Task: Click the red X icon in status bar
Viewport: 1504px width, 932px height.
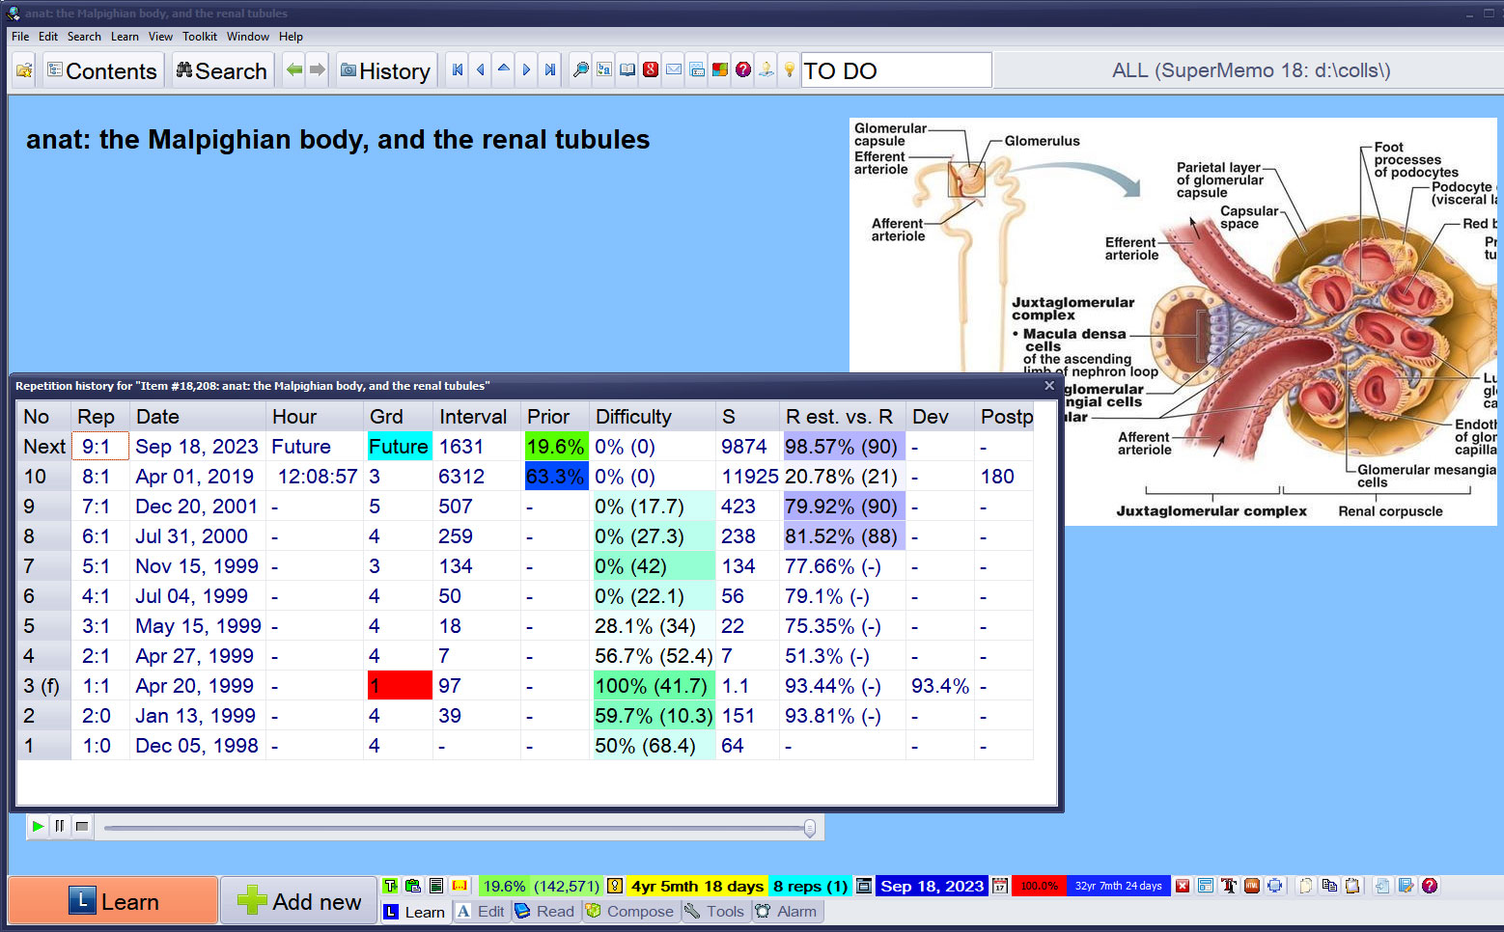Action: pyautogui.click(x=1183, y=886)
